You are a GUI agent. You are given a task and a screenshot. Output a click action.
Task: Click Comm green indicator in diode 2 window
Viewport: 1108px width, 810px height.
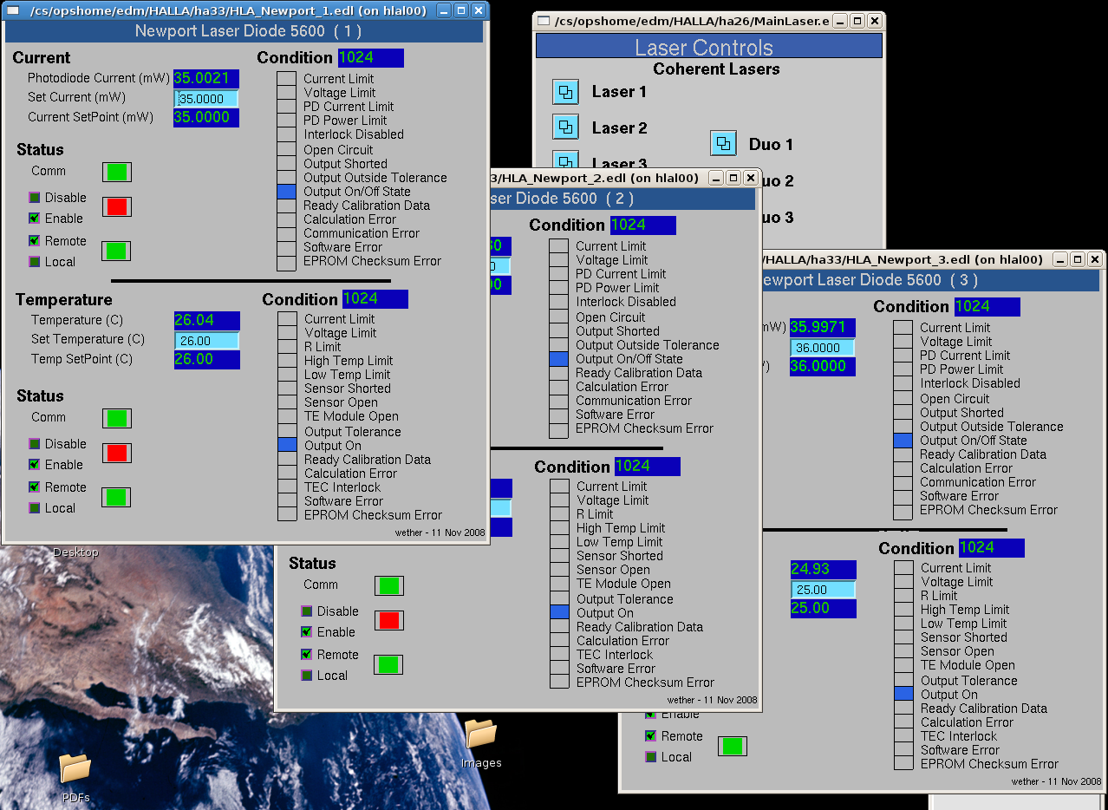[389, 585]
